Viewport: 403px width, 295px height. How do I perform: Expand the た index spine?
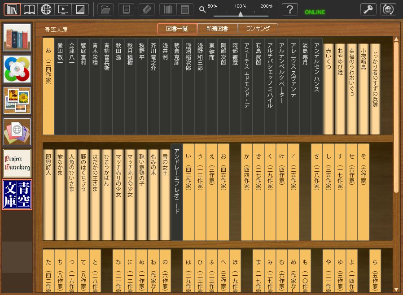pyautogui.click(x=48, y=271)
